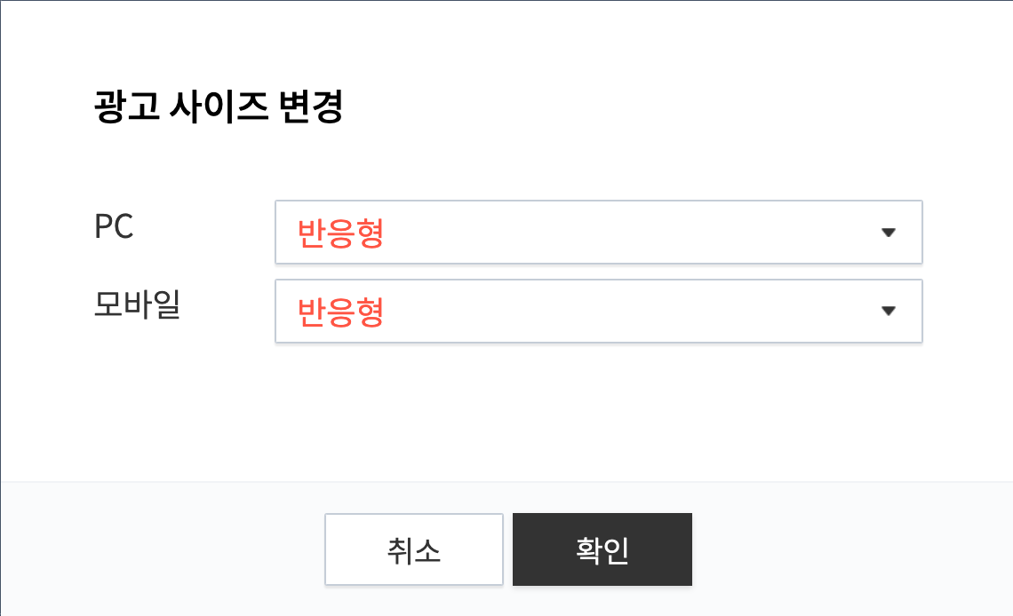Dismiss the ad size change dialog

point(414,549)
